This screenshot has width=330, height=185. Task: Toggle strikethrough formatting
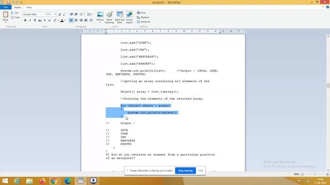pyautogui.click(x=40, y=21)
